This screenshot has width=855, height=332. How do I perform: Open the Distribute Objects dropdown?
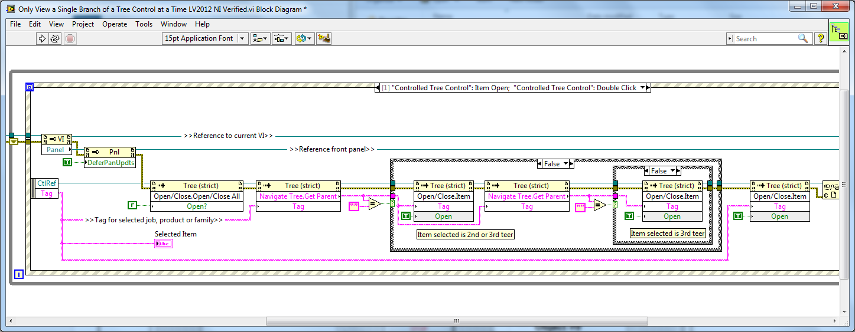click(x=281, y=38)
